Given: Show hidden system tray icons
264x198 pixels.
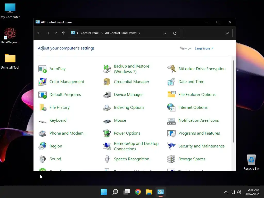Looking at the screenshot, I should coord(226,192).
